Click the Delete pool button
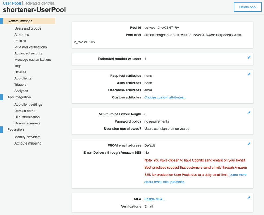The image size is (264, 215). (x=247, y=7)
